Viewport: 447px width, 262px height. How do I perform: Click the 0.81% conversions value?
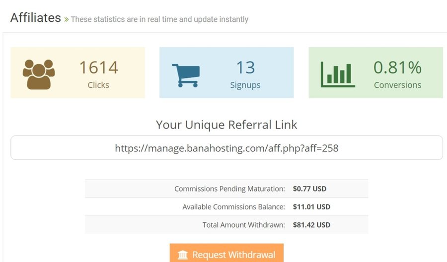coord(397,67)
